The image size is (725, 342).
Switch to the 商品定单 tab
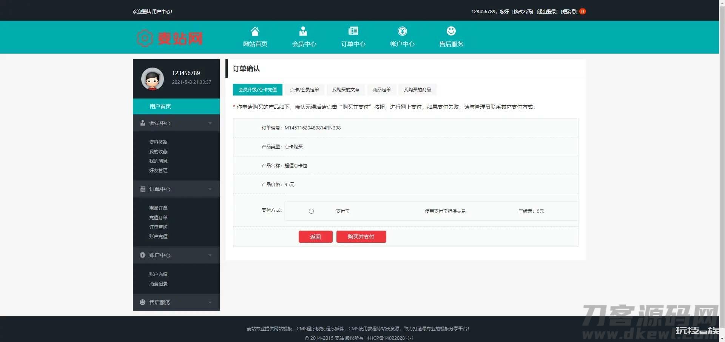(381, 89)
